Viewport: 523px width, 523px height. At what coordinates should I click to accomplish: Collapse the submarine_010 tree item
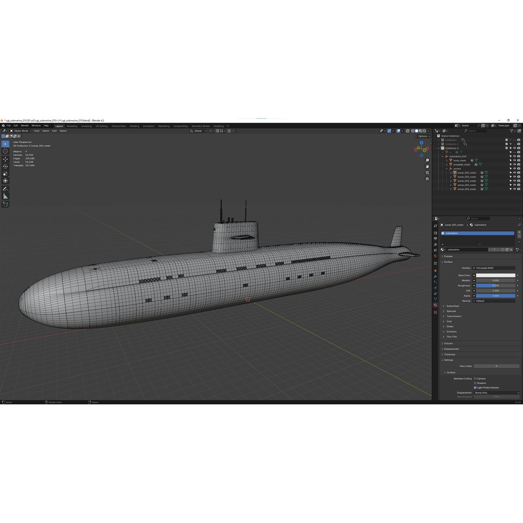click(443, 156)
